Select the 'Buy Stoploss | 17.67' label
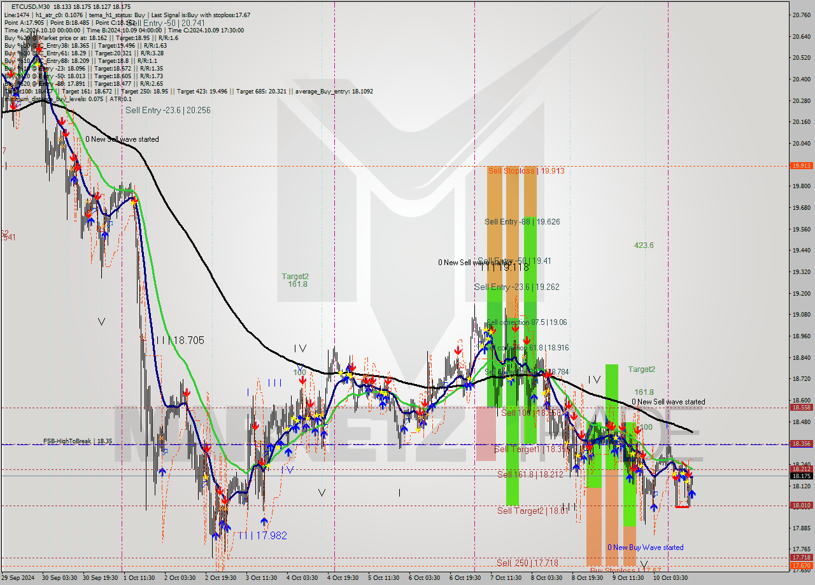Viewport: 815px width, 585px height. coord(627,571)
